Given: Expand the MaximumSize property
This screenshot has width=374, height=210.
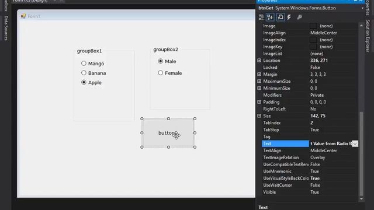Looking at the screenshot, I should point(259,81).
